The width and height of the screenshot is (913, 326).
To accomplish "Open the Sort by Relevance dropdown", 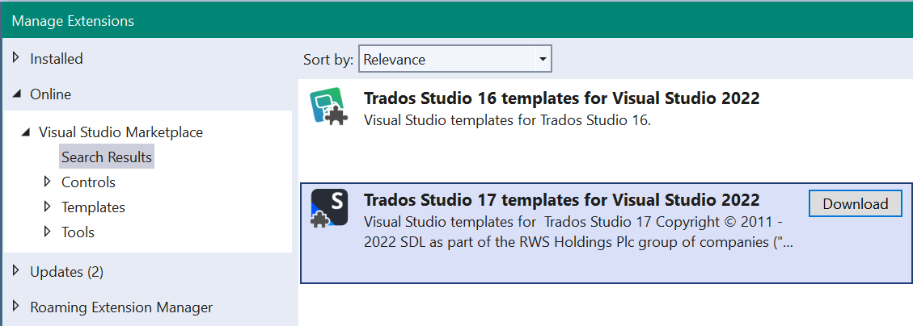I will [x=455, y=59].
